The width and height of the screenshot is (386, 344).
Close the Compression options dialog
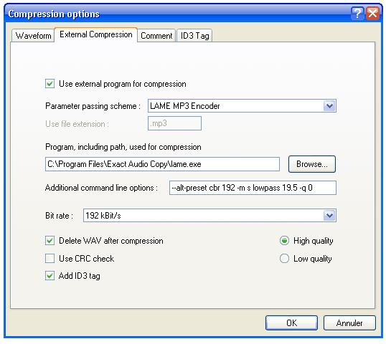(372, 14)
